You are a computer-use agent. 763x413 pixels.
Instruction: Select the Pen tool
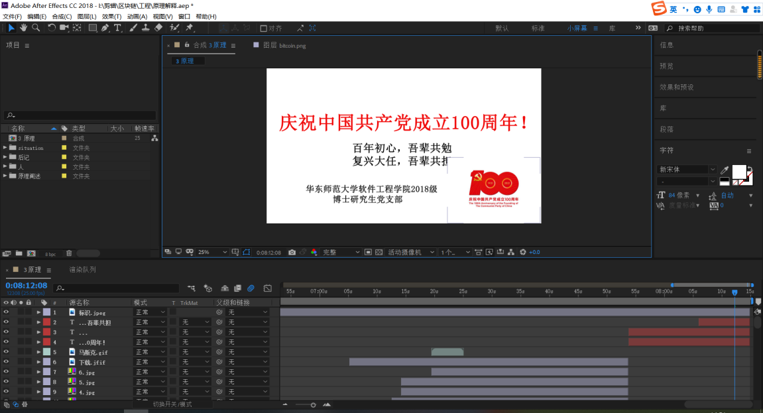pyautogui.click(x=105, y=28)
